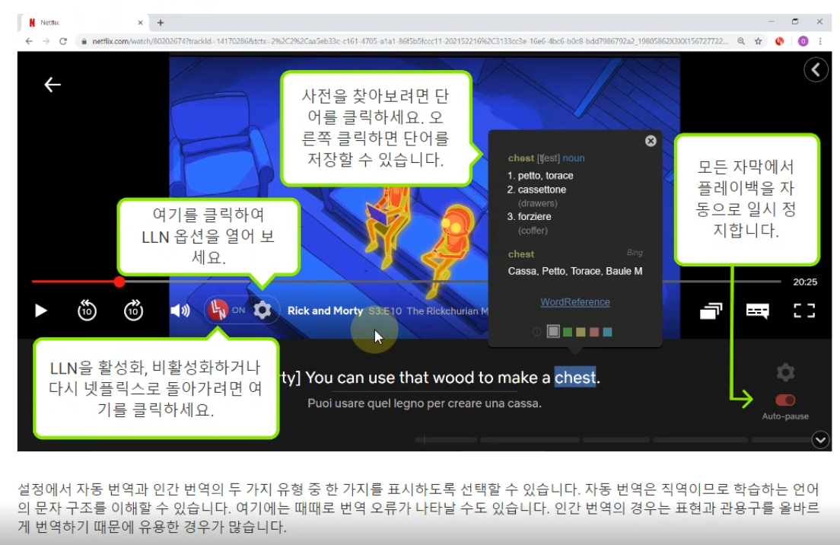Mute the volume speaker icon
This screenshot has height=545, width=840.
click(x=180, y=311)
